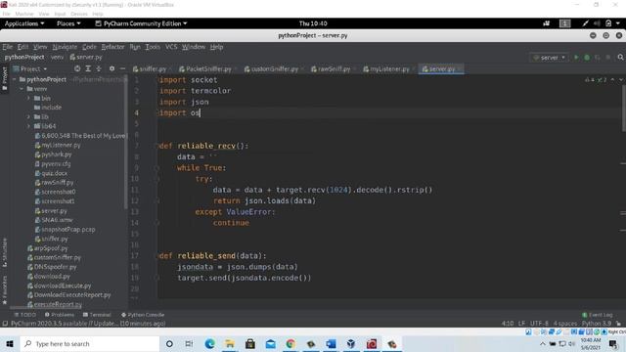Open the Kali Places menu
The height and width of the screenshot is (352, 626).
click(x=68, y=23)
